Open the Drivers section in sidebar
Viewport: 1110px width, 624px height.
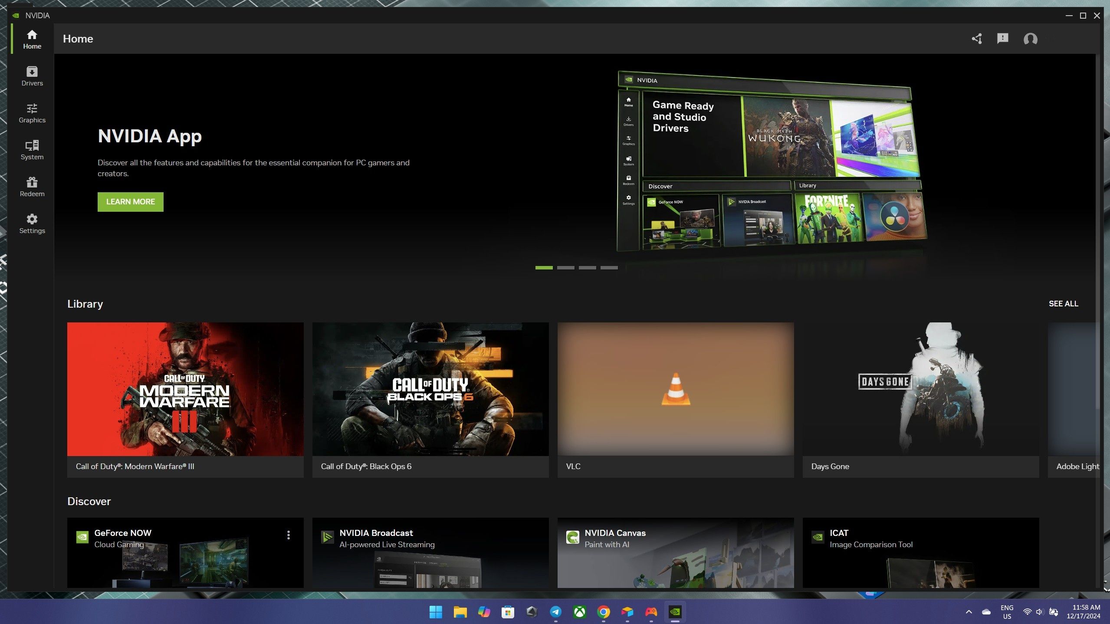(32, 76)
